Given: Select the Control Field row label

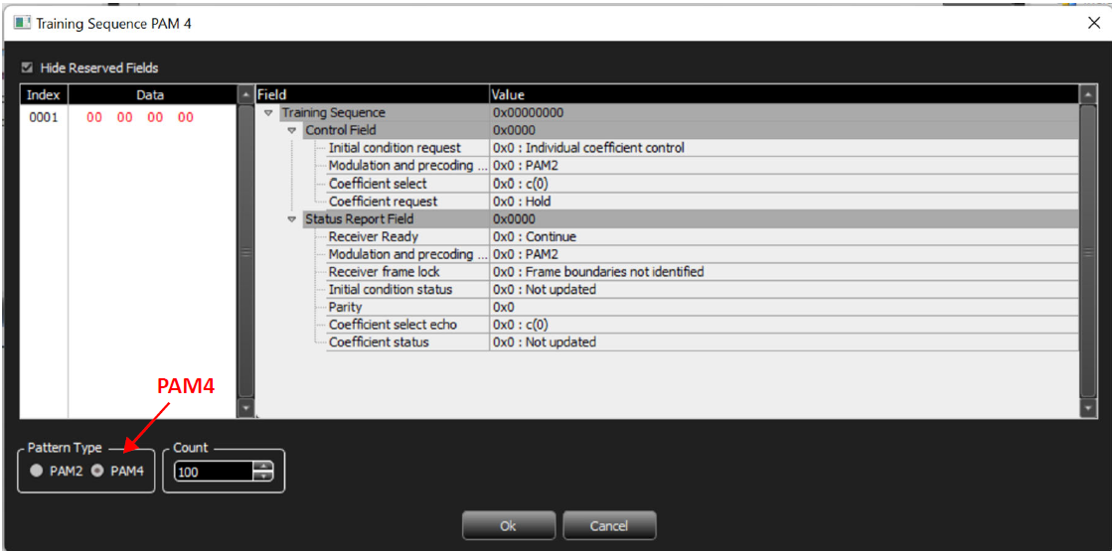Looking at the screenshot, I should click(x=341, y=130).
